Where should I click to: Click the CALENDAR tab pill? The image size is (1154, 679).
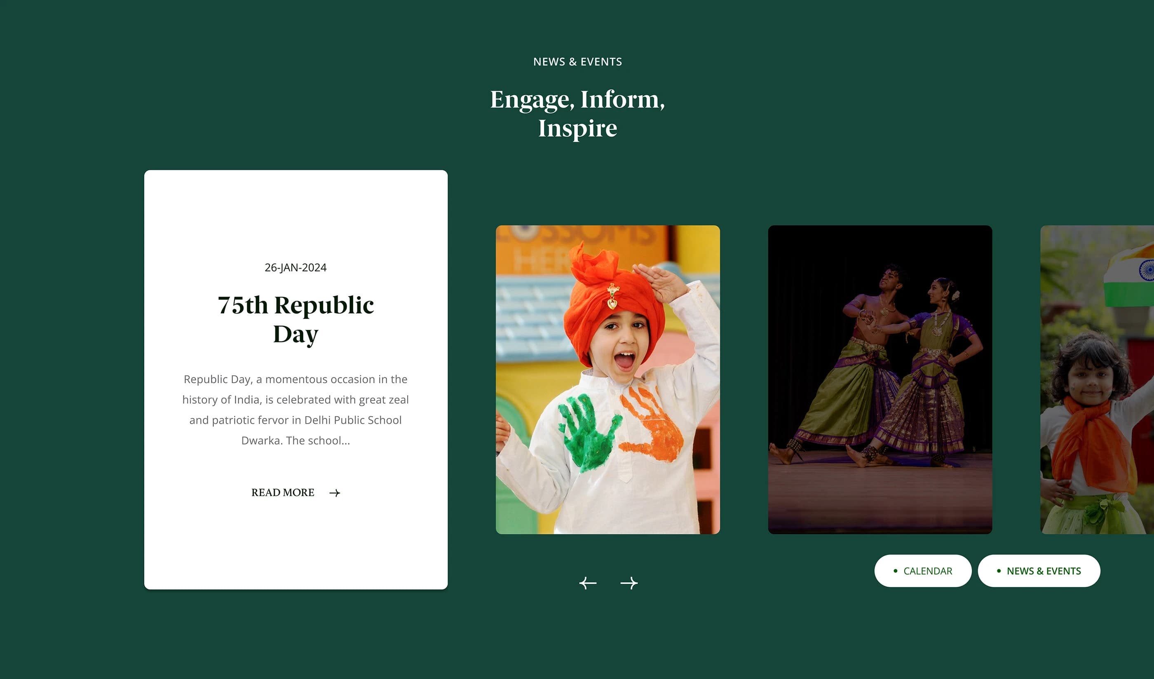point(922,571)
